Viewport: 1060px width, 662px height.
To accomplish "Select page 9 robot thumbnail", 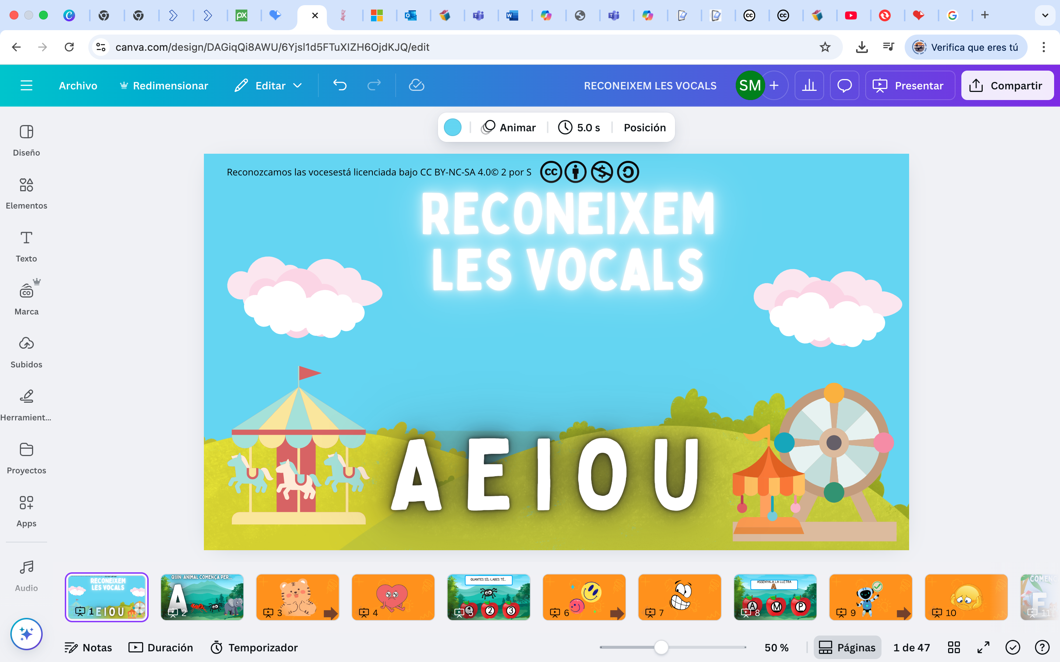I will point(871,597).
